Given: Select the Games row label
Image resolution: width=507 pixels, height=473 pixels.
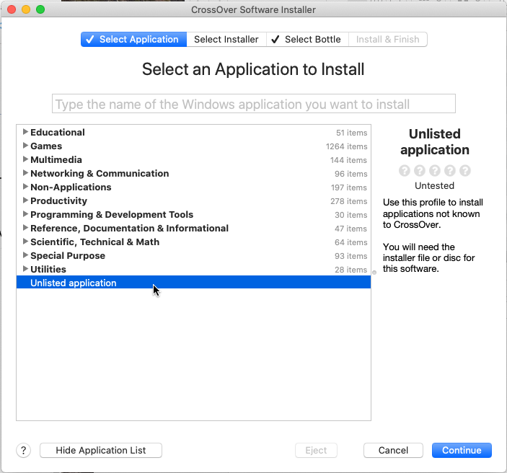Looking at the screenshot, I should pyautogui.click(x=46, y=146).
